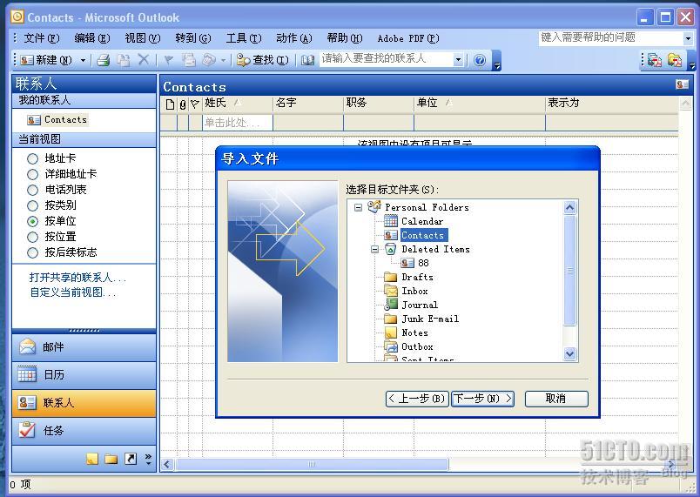This screenshot has width=700, height=497.
Task: Select the 按单位 view radio button
Action: click(32, 221)
